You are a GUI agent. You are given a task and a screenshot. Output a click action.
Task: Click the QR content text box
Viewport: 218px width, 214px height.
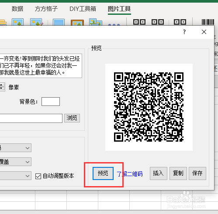pos(41,66)
